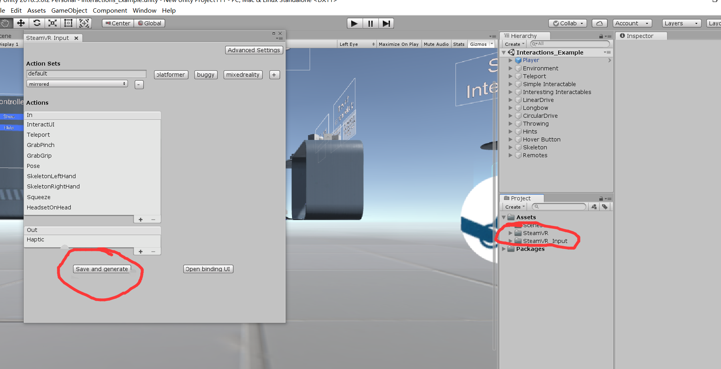Screen dimensions: 721x369
Task: Open Gizmos dropdown arrow
Action: [x=492, y=44]
